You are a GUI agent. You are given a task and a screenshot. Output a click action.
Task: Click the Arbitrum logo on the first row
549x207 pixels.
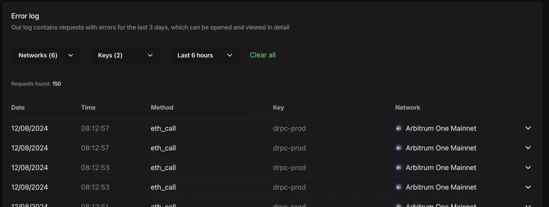[398, 128]
